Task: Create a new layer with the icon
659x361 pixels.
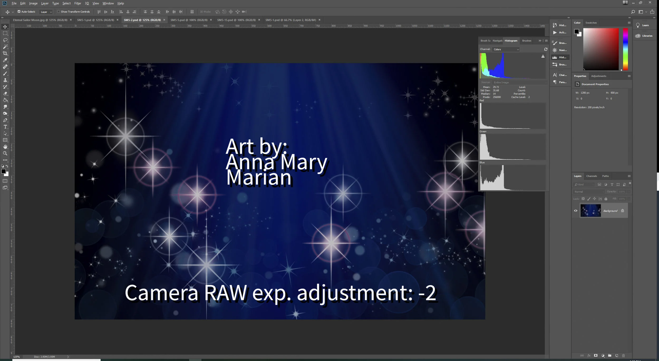Action: point(617,355)
